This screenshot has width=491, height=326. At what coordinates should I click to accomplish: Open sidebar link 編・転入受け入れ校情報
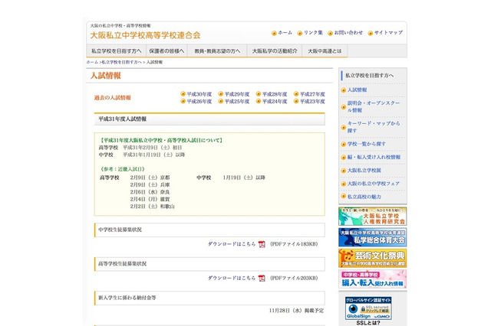374,157
